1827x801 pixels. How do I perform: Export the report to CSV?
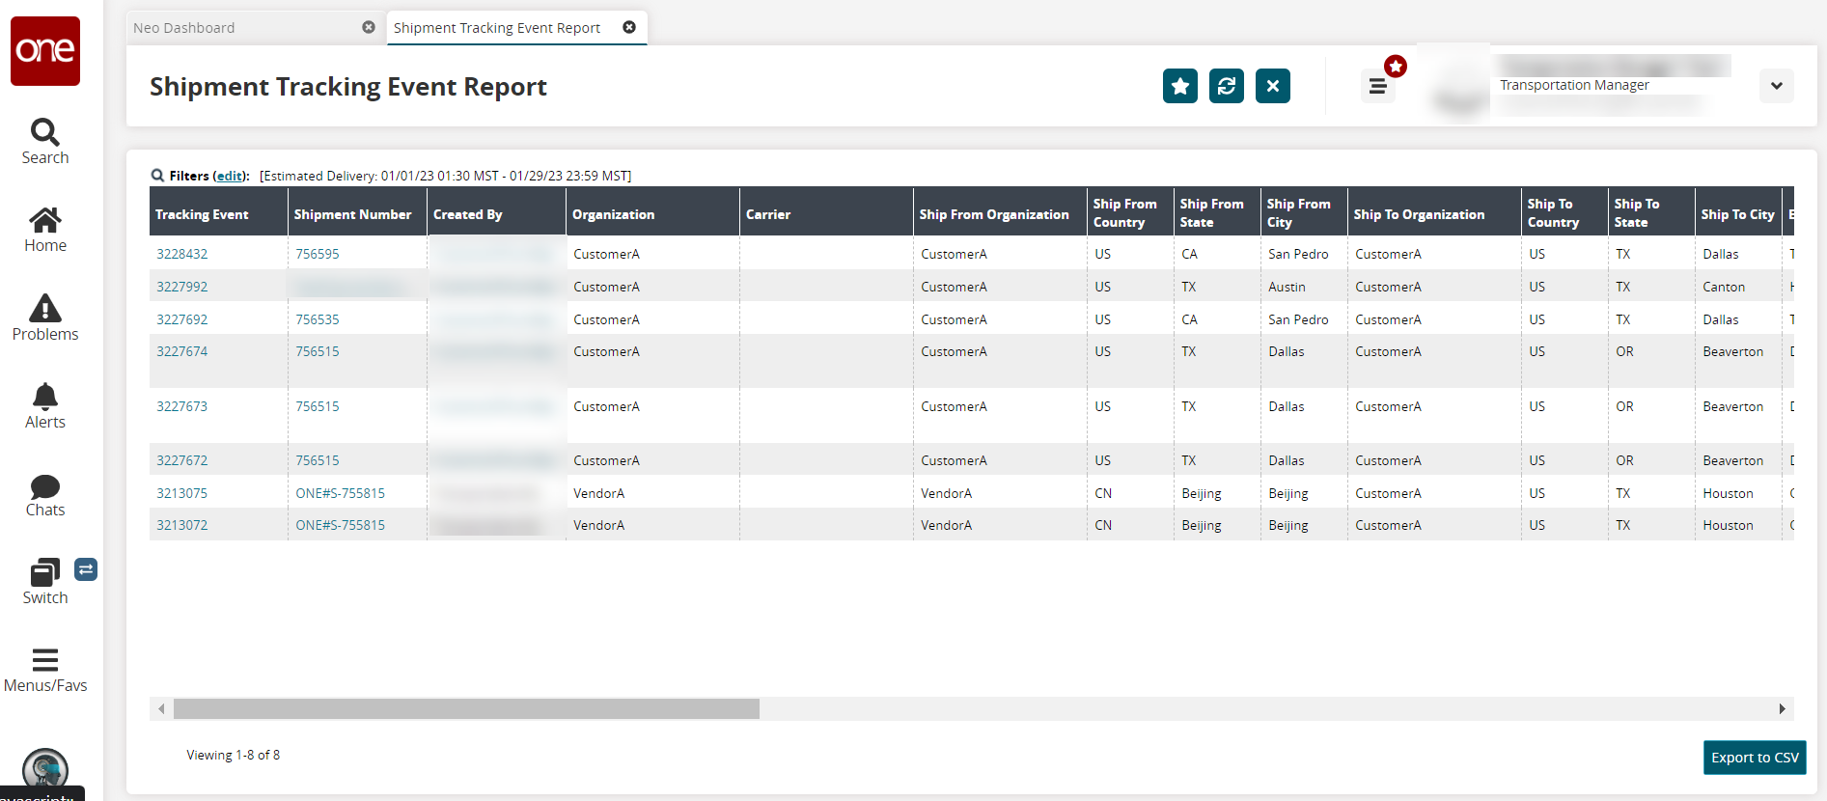pyautogui.click(x=1755, y=758)
